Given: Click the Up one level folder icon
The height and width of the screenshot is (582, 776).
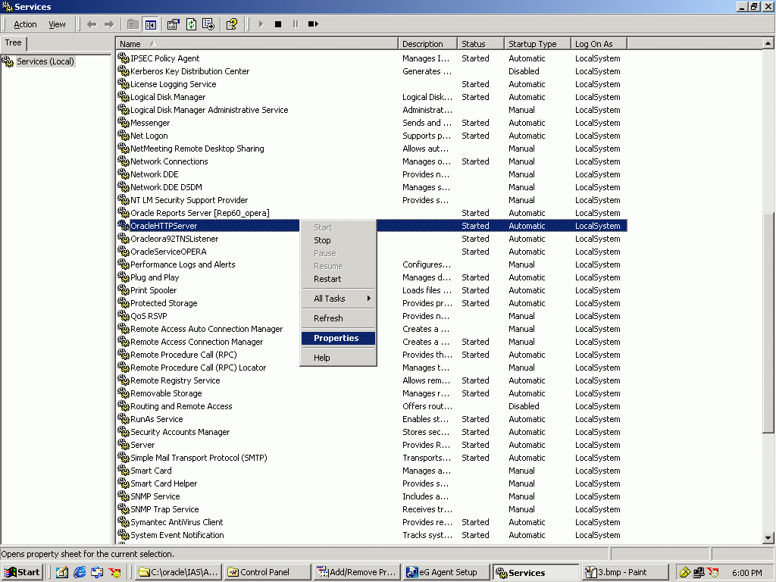Looking at the screenshot, I should pyautogui.click(x=133, y=23).
